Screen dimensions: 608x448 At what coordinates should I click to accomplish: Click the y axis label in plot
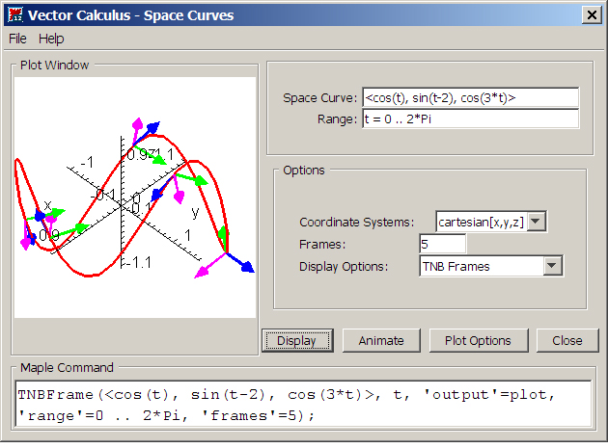coord(195,211)
